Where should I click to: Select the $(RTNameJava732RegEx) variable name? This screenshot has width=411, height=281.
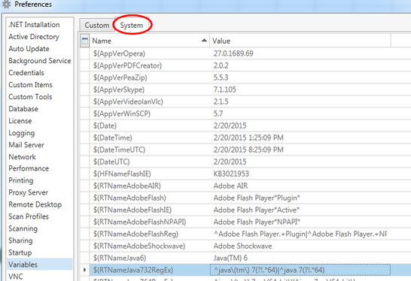(x=133, y=270)
